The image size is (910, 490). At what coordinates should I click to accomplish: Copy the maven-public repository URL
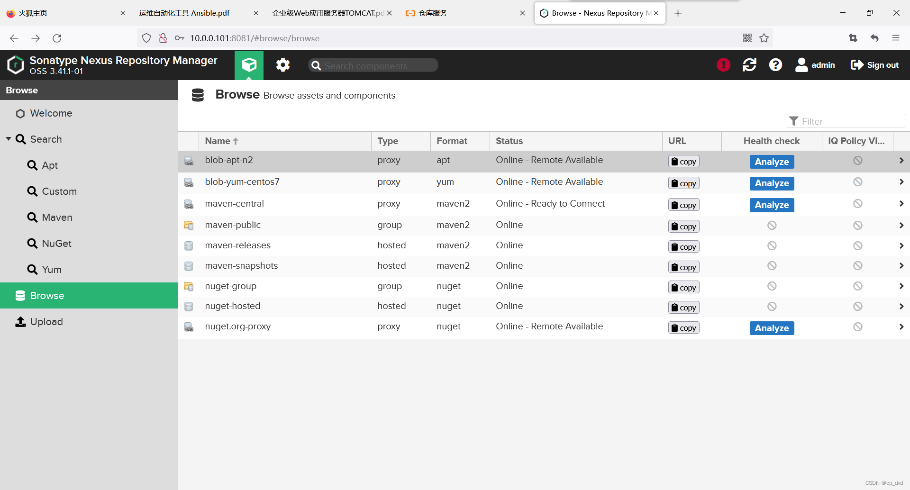coord(683,226)
